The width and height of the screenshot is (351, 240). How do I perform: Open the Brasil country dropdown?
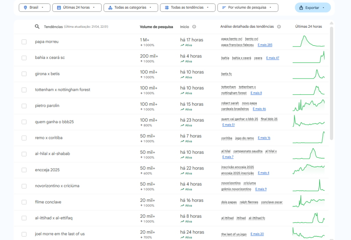click(34, 8)
